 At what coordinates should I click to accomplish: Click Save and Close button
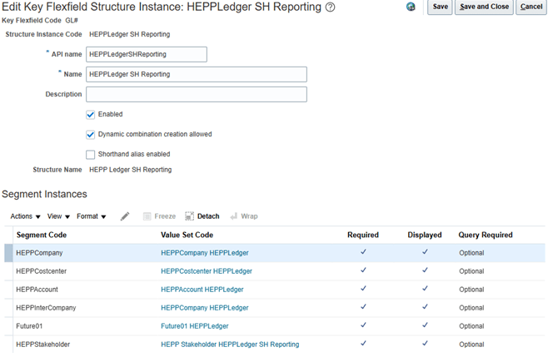pyautogui.click(x=484, y=7)
